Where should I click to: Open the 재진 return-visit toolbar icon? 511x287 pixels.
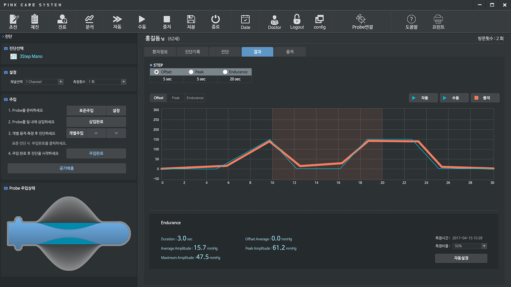(x=35, y=22)
